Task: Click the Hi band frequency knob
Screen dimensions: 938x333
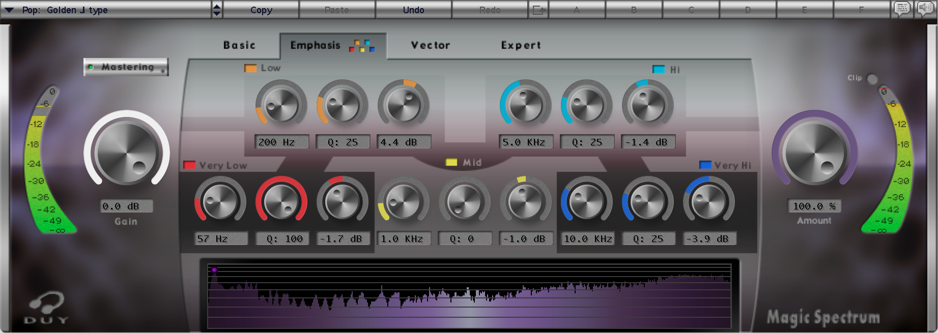Action: pyautogui.click(x=526, y=105)
